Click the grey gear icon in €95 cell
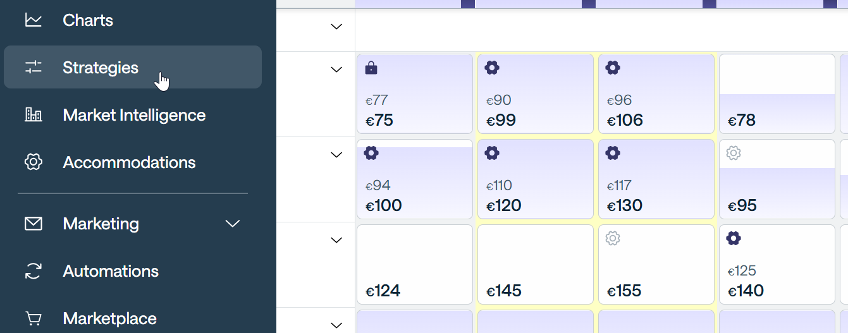Screen dimensions: 848x333 (x=734, y=153)
